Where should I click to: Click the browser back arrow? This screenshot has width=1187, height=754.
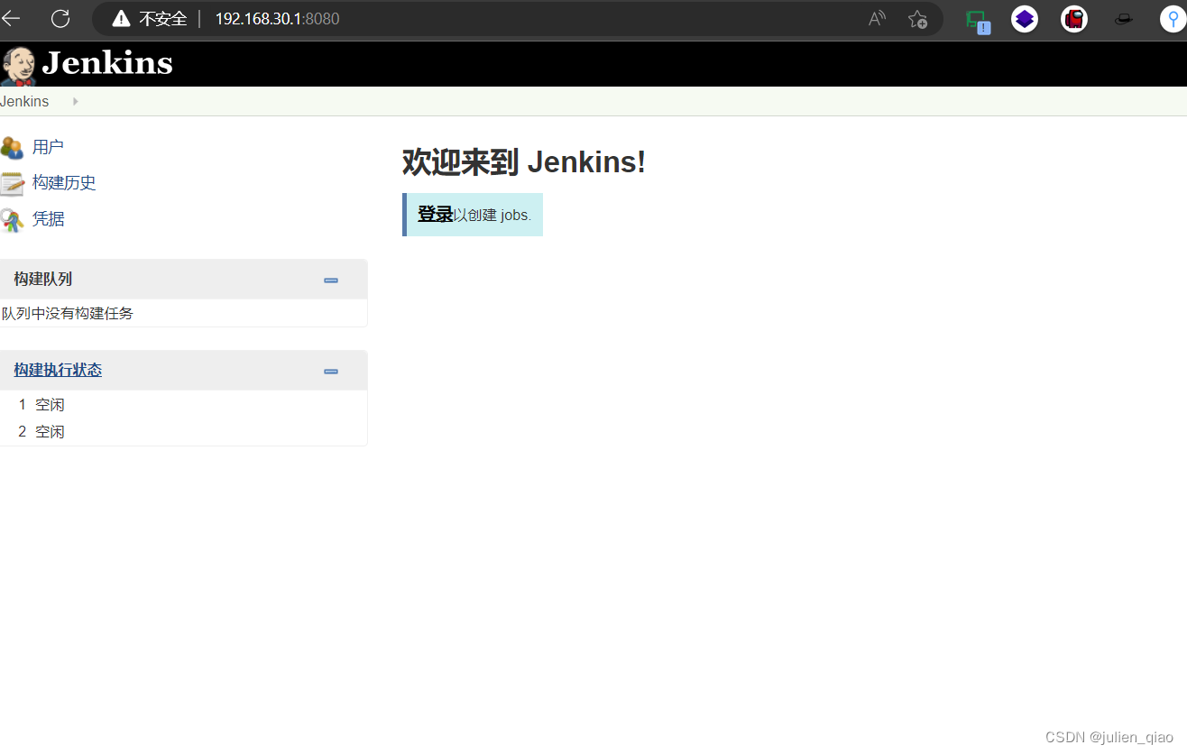(11, 18)
